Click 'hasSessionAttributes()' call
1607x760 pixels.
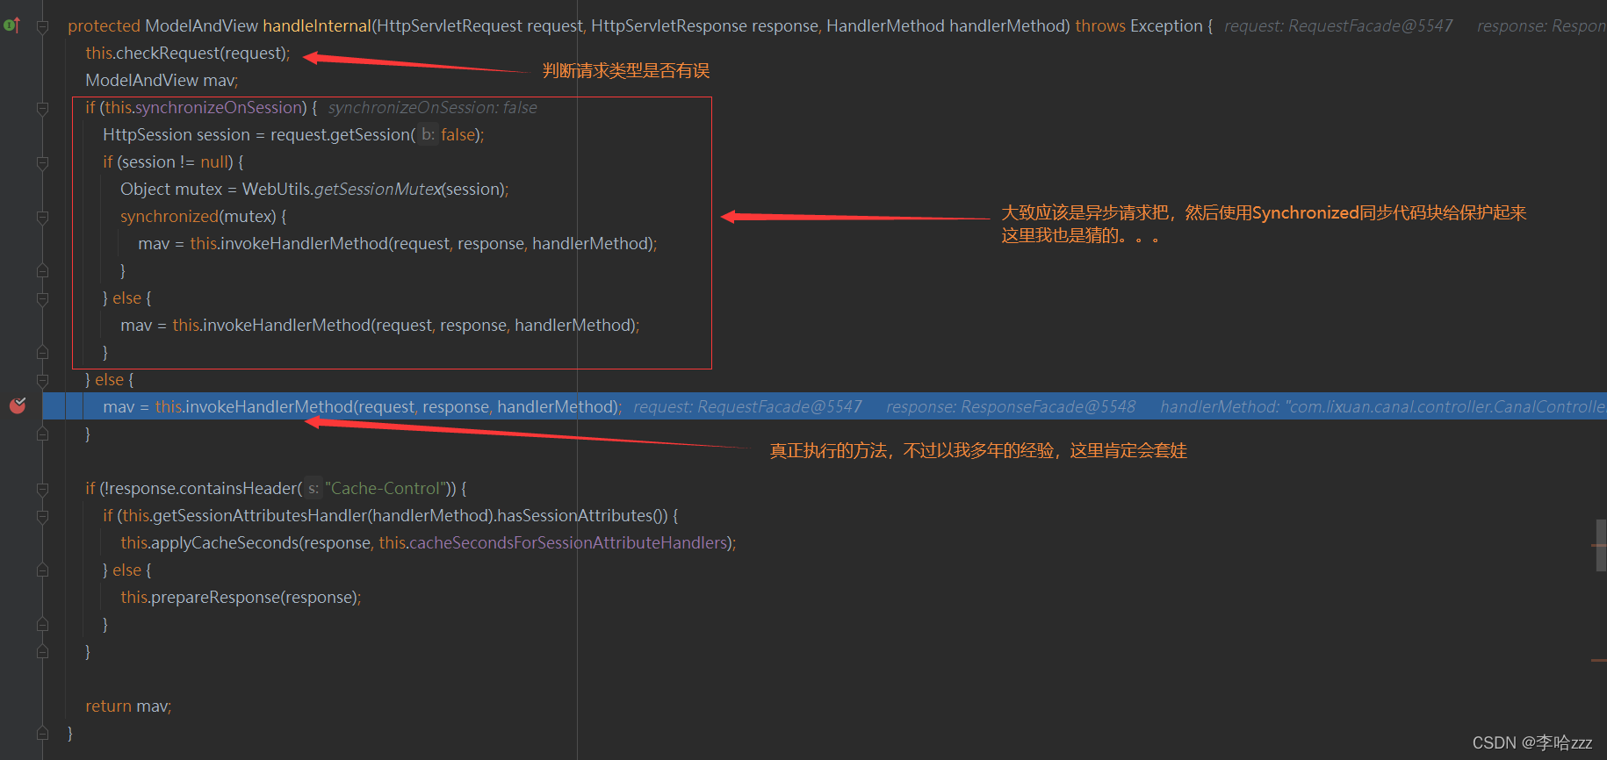click(x=582, y=516)
